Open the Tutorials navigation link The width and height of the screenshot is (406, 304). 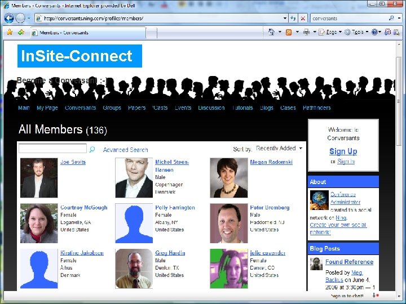pyautogui.click(x=242, y=108)
